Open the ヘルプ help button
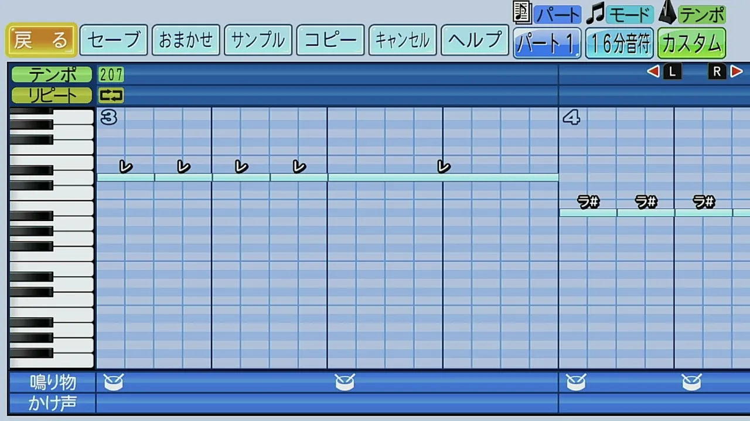 (x=475, y=40)
